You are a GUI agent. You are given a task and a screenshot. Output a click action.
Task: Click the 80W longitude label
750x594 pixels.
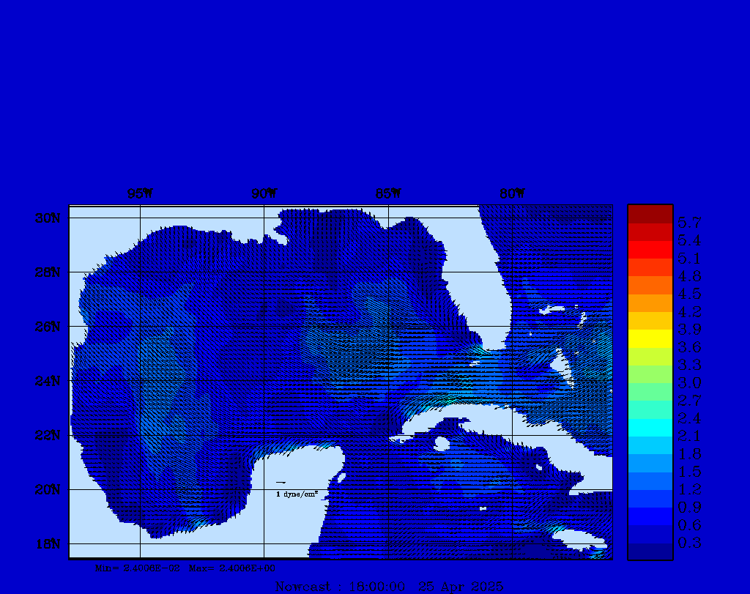coord(512,194)
